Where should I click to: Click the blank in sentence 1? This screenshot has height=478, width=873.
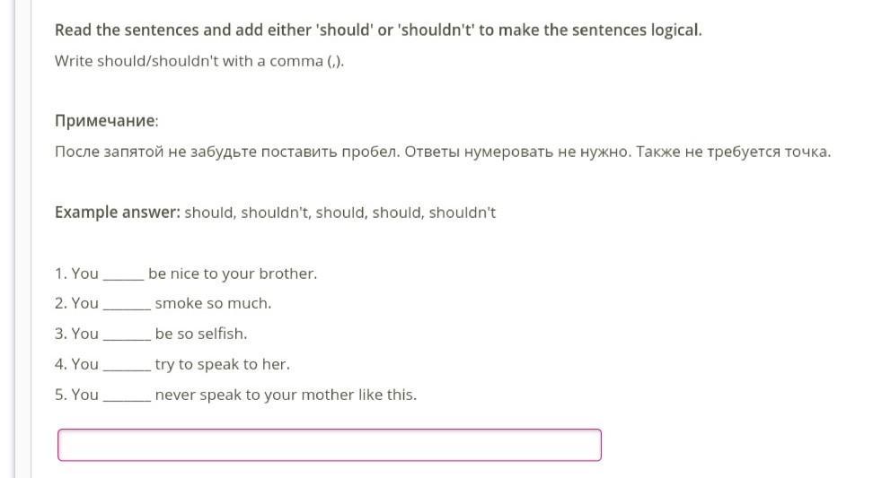pyautogui.click(x=123, y=274)
